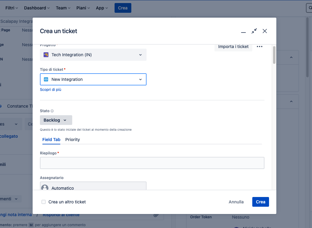Click the attachment paperclip icon in comment box
The width and height of the screenshot is (312, 228).
click(x=156, y=215)
